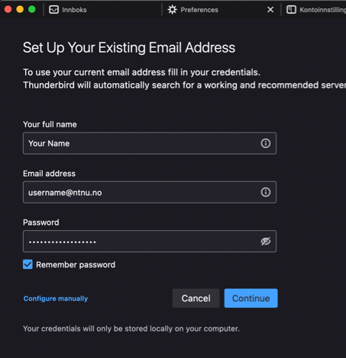Close the Preferences tab with its X

(270, 10)
